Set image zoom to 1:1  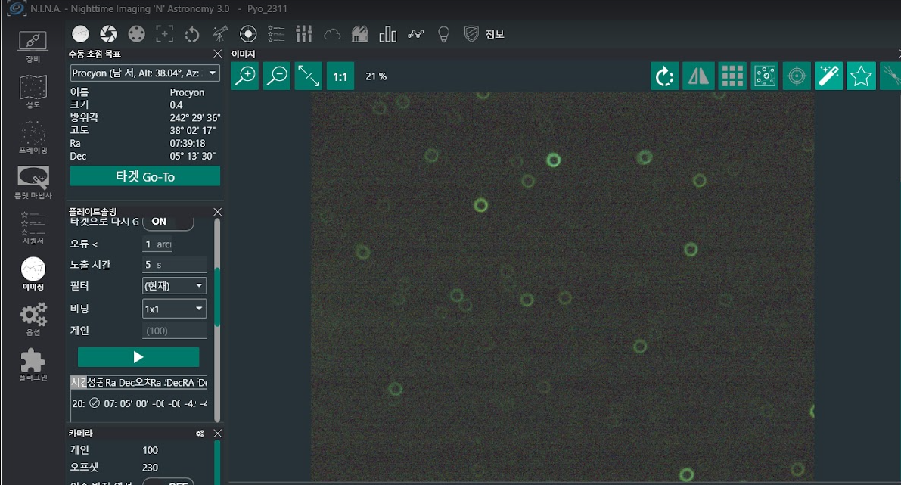[340, 76]
